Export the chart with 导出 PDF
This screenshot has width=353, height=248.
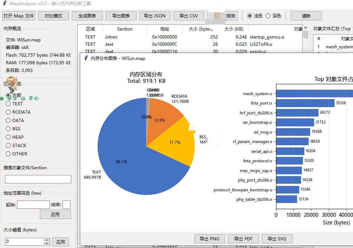click(243, 239)
